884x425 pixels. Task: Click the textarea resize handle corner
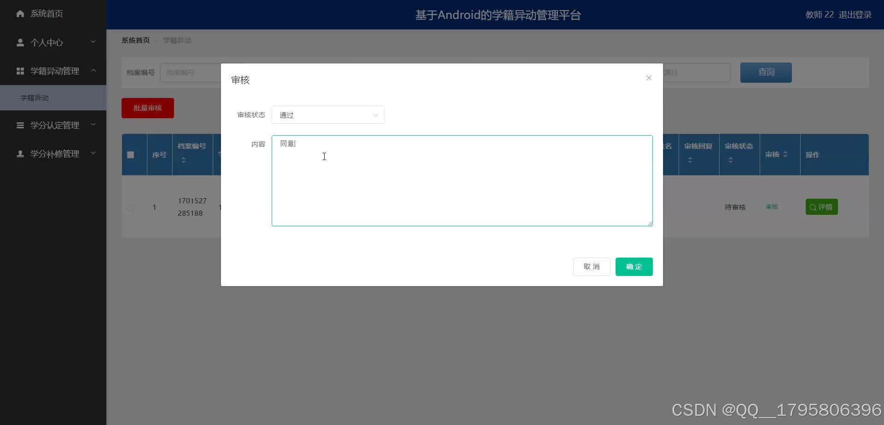coord(650,224)
